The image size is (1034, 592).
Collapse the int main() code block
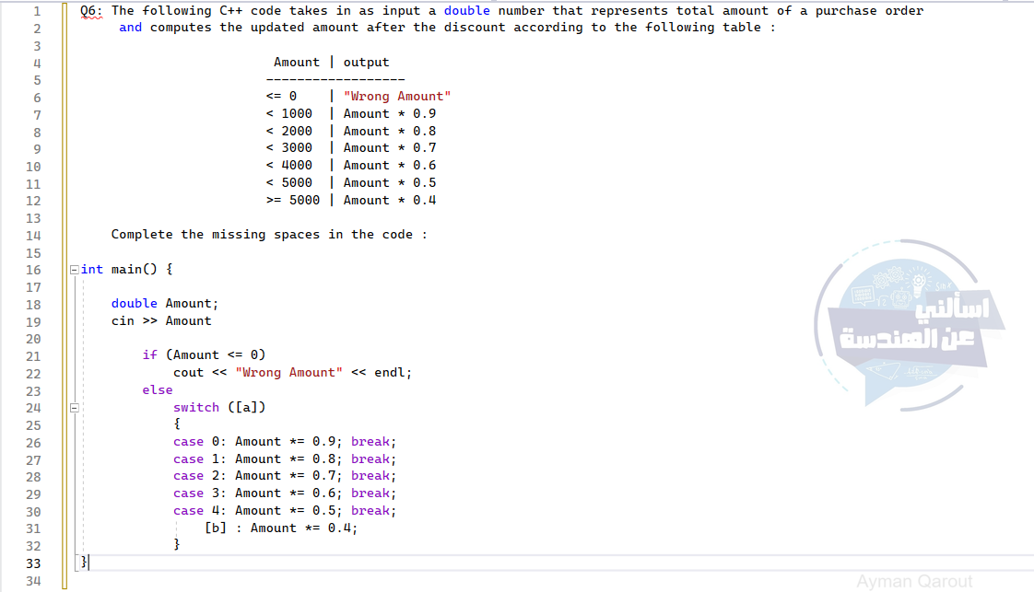pos(74,270)
